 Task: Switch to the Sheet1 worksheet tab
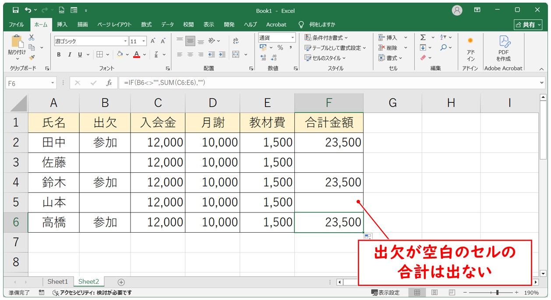coord(58,282)
